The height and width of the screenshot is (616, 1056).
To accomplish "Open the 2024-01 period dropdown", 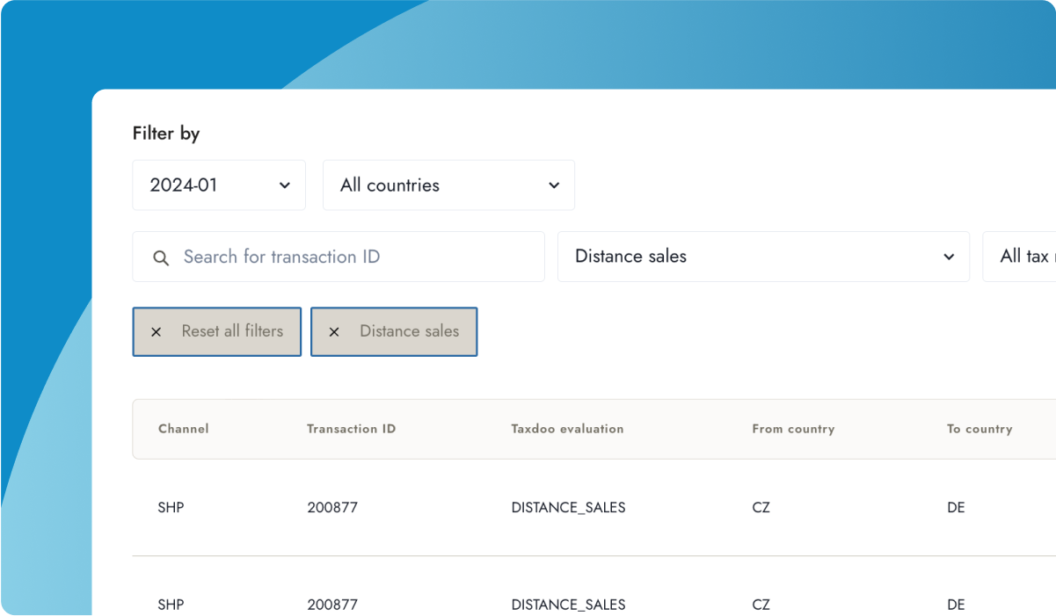I will [219, 185].
